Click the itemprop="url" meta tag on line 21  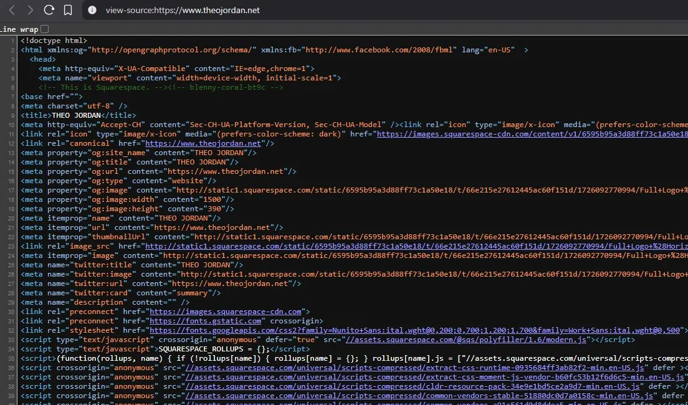[x=152, y=227]
